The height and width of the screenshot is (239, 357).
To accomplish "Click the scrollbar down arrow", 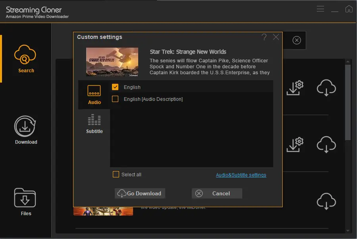I will click(347, 231).
